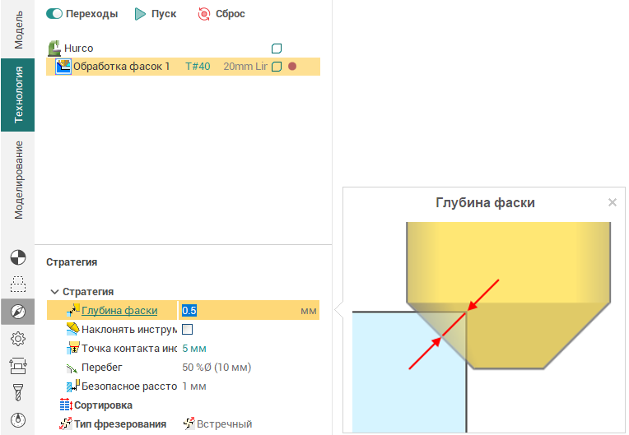Open the milling tool icon in sidebar
The height and width of the screenshot is (435, 629).
tap(17, 391)
